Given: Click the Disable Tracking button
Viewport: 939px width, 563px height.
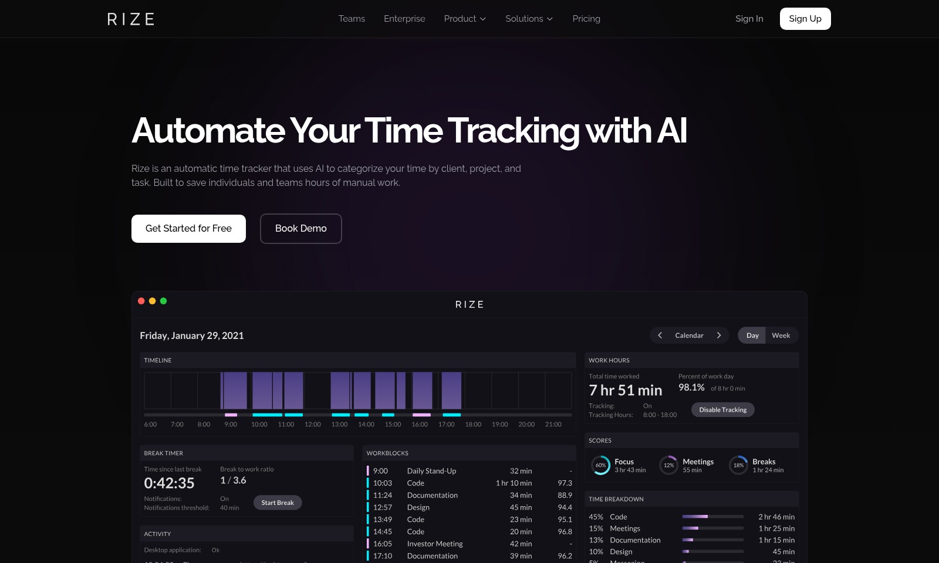Looking at the screenshot, I should coord(723,410).
